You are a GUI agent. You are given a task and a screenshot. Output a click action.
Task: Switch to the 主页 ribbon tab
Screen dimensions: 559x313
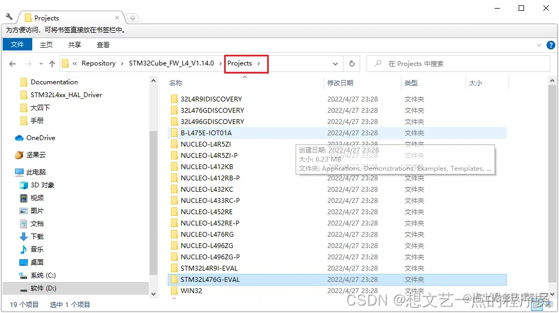46,45
